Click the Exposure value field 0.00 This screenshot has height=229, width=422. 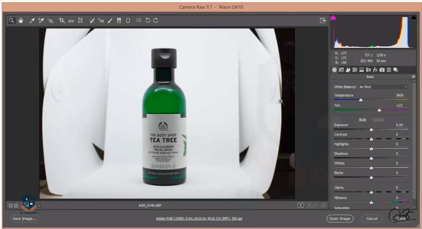point(399,125)
